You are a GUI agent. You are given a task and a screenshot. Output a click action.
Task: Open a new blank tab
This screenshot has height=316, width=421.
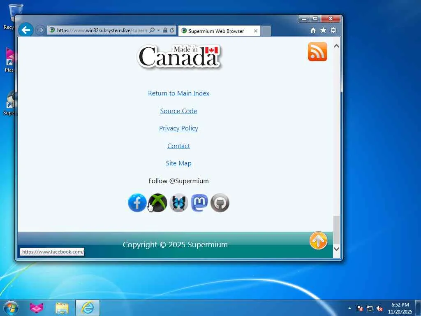(x=266, y=31)
